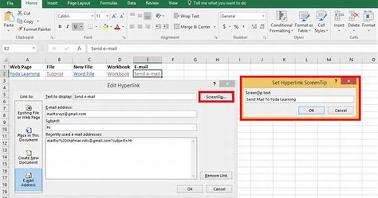
Task: Open the Calibri font name dropdown
Action: [92, 16]
